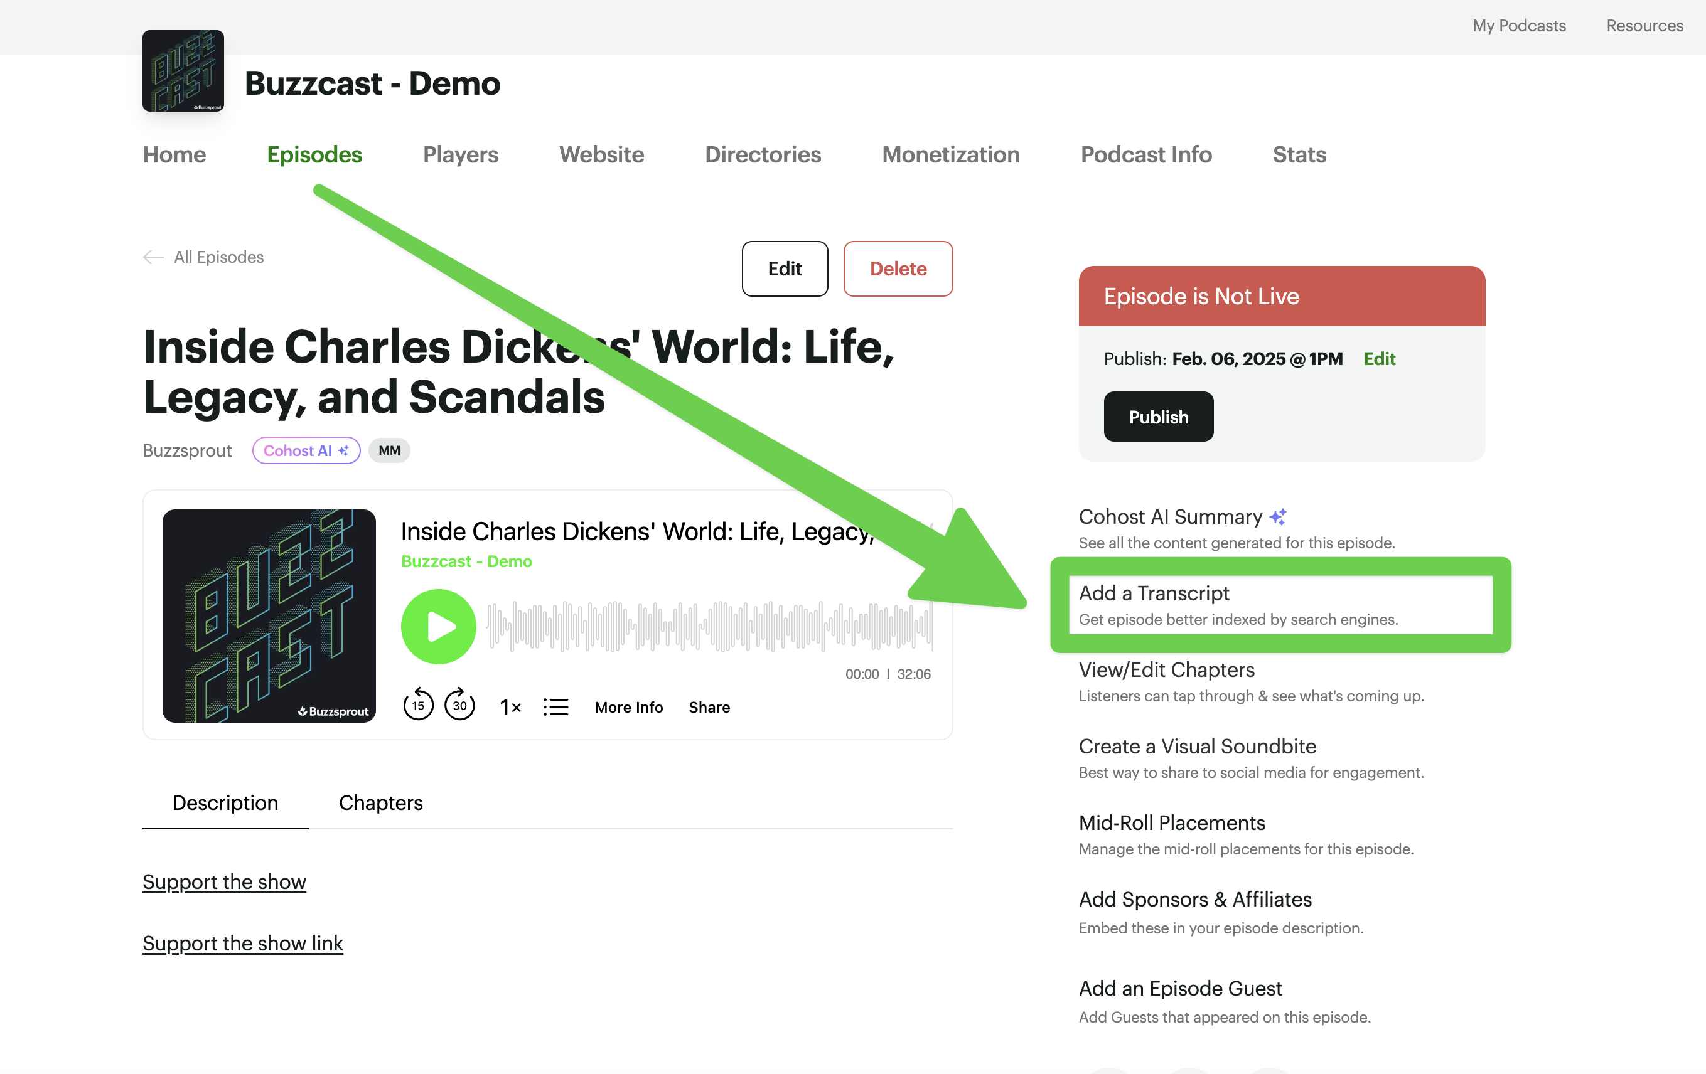Switch to the Chapters tab
Viewport: 1706px width, 1074px height.
(x=380, y=803)
